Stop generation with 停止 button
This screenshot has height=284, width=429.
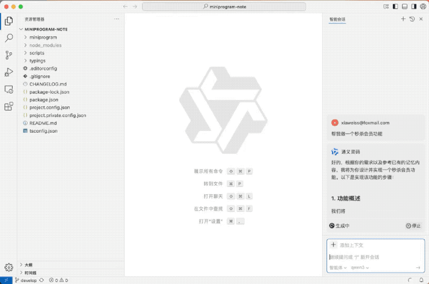point(413,226)
